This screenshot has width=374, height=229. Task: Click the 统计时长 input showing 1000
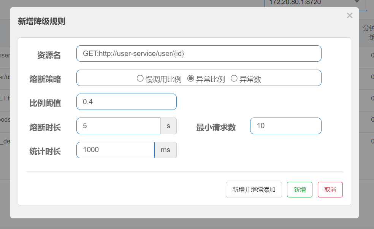(116, 150)
